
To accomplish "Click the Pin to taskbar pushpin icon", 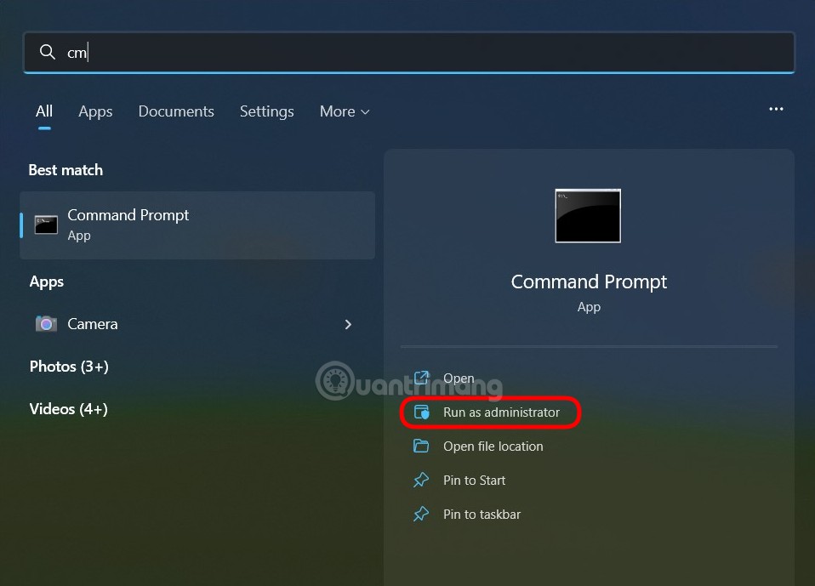I will pos(420,514).
